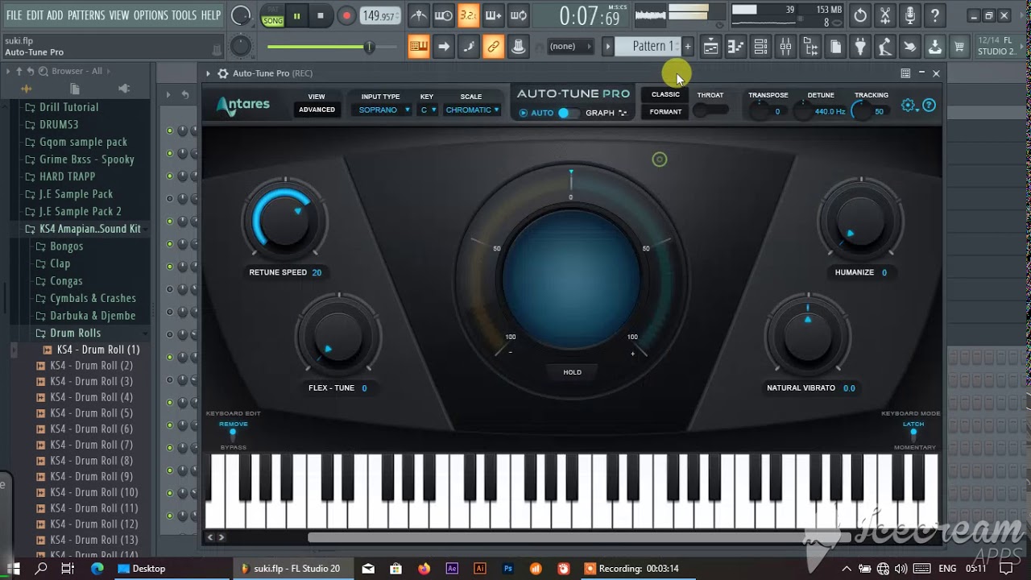Enable the Formant correction button

pyautogui.click(x=665, y=112)
